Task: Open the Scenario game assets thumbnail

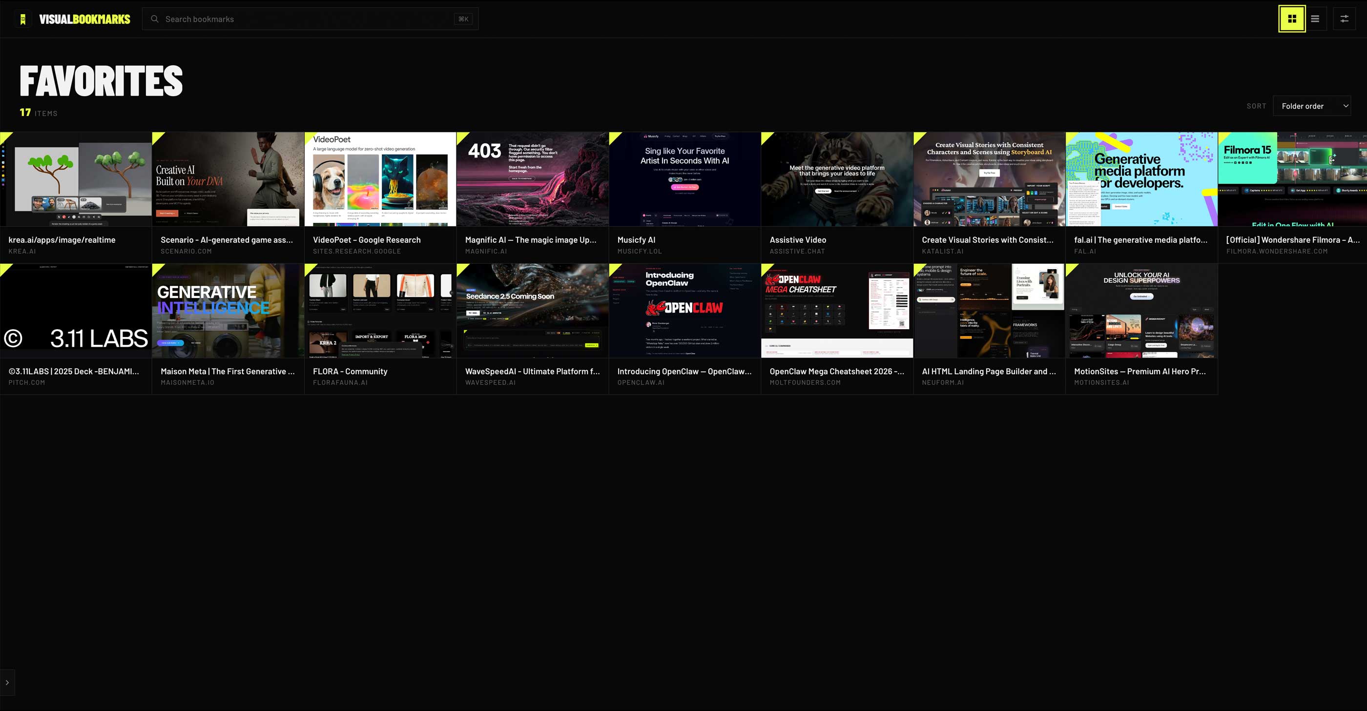Action: (228, 179)
